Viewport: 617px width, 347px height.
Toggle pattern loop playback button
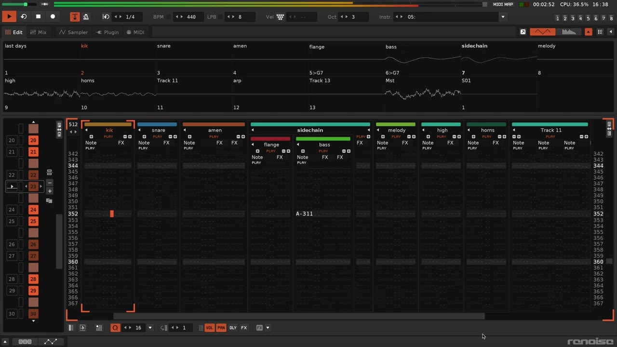[x=24, y=16]
